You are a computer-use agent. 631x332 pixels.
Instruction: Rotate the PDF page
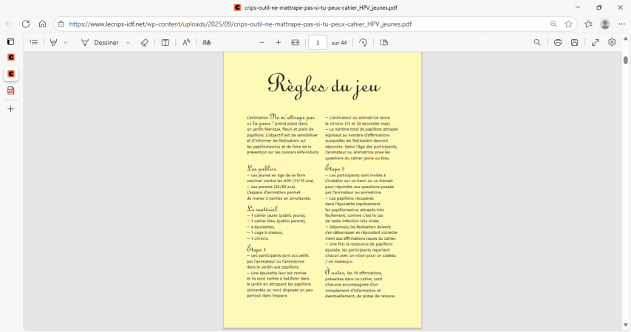click(363, 43)
